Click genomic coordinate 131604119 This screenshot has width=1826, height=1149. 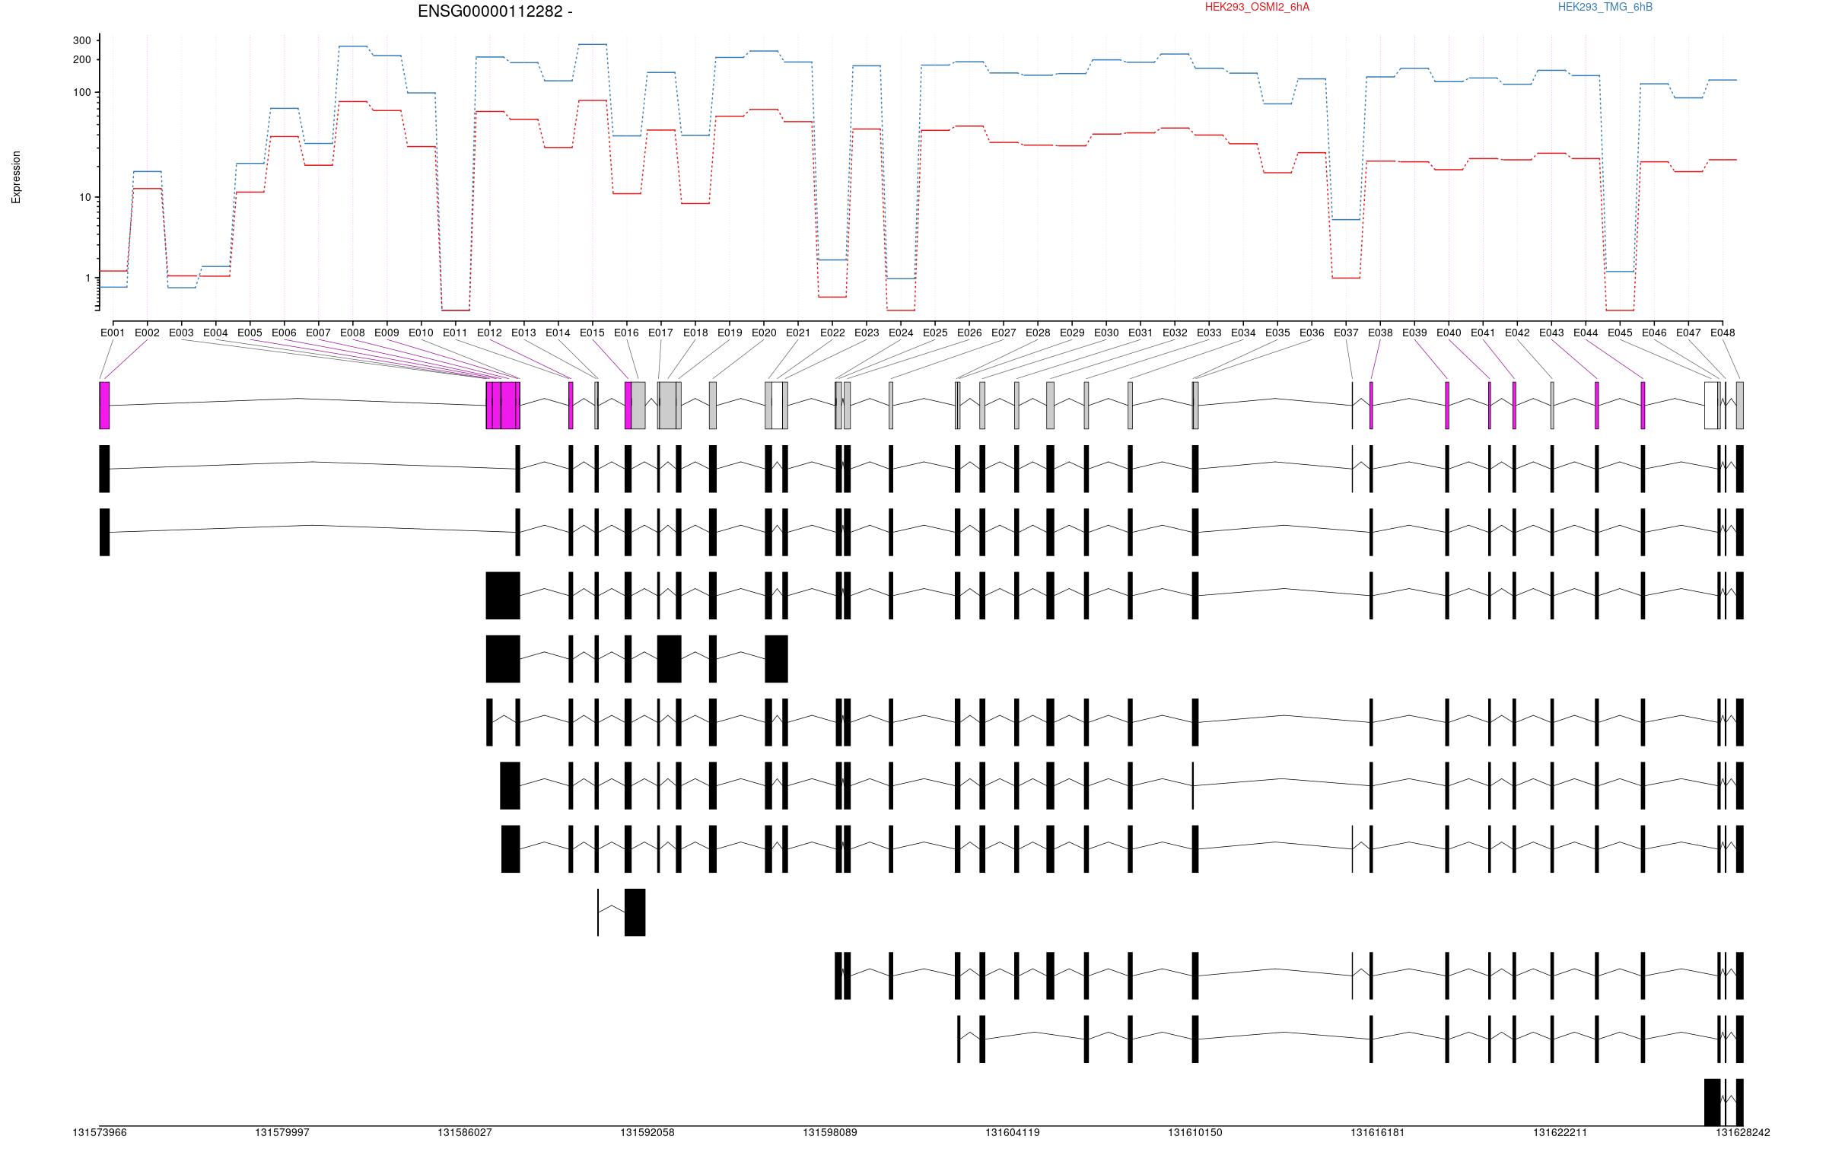1013,1132
